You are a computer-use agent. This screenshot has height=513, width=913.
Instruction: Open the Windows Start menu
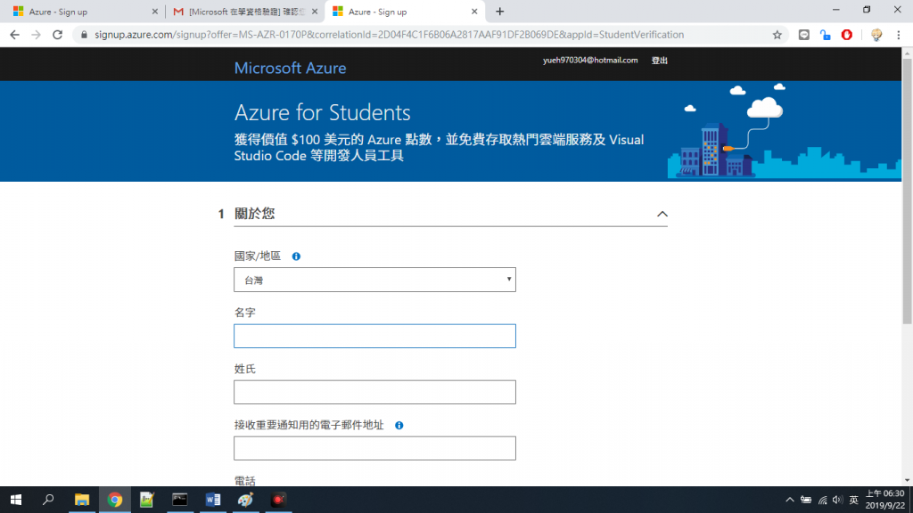click(16, 500)
